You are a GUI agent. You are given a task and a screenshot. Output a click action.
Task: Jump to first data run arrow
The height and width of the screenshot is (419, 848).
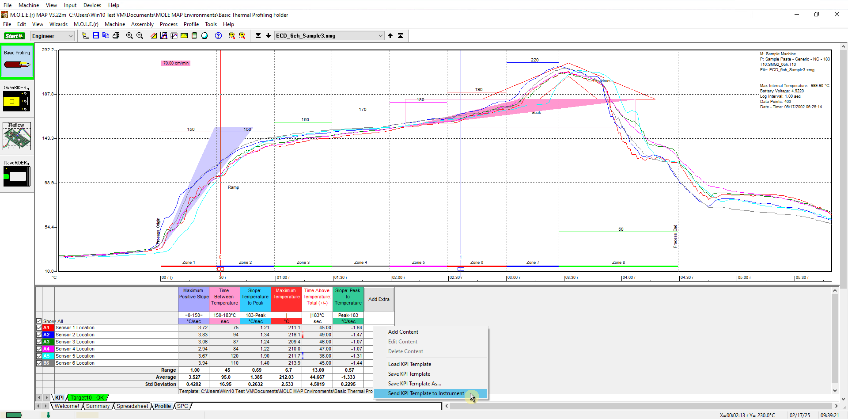tap(401, 36)
